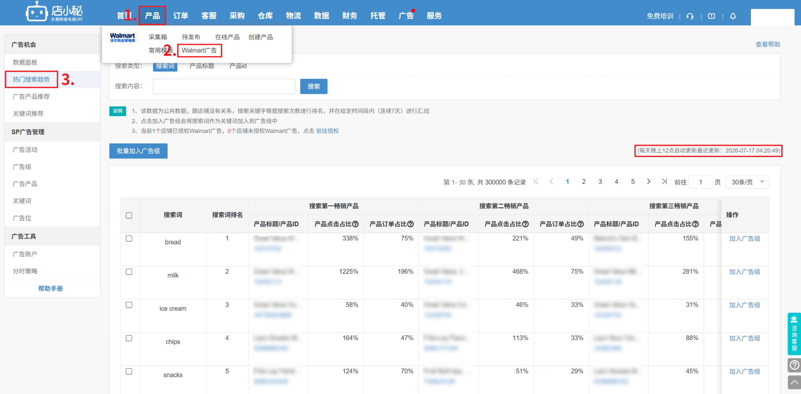The height and width of the screenshot is (394, 801).
Task: Select 在线产品 in the product menu
Action: pos(227,37)
